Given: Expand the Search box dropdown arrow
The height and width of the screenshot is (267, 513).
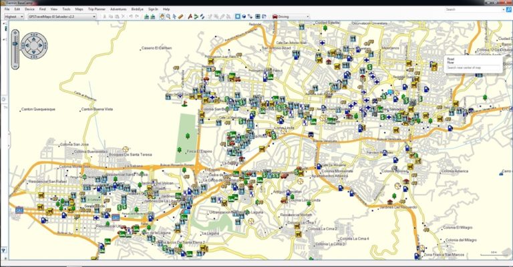Looking at the screenshot, I should pyautogui.click(x=504, y=9).
